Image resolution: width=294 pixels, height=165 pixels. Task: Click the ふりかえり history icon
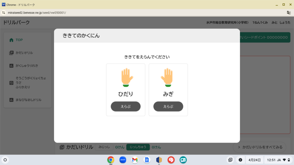[11, 83]
